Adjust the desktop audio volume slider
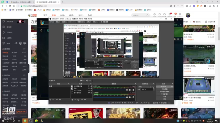 pos(111,97)
